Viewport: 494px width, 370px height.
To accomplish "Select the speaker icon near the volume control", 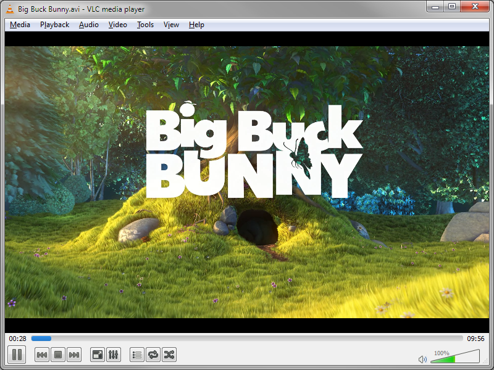I will click(422, 358).
